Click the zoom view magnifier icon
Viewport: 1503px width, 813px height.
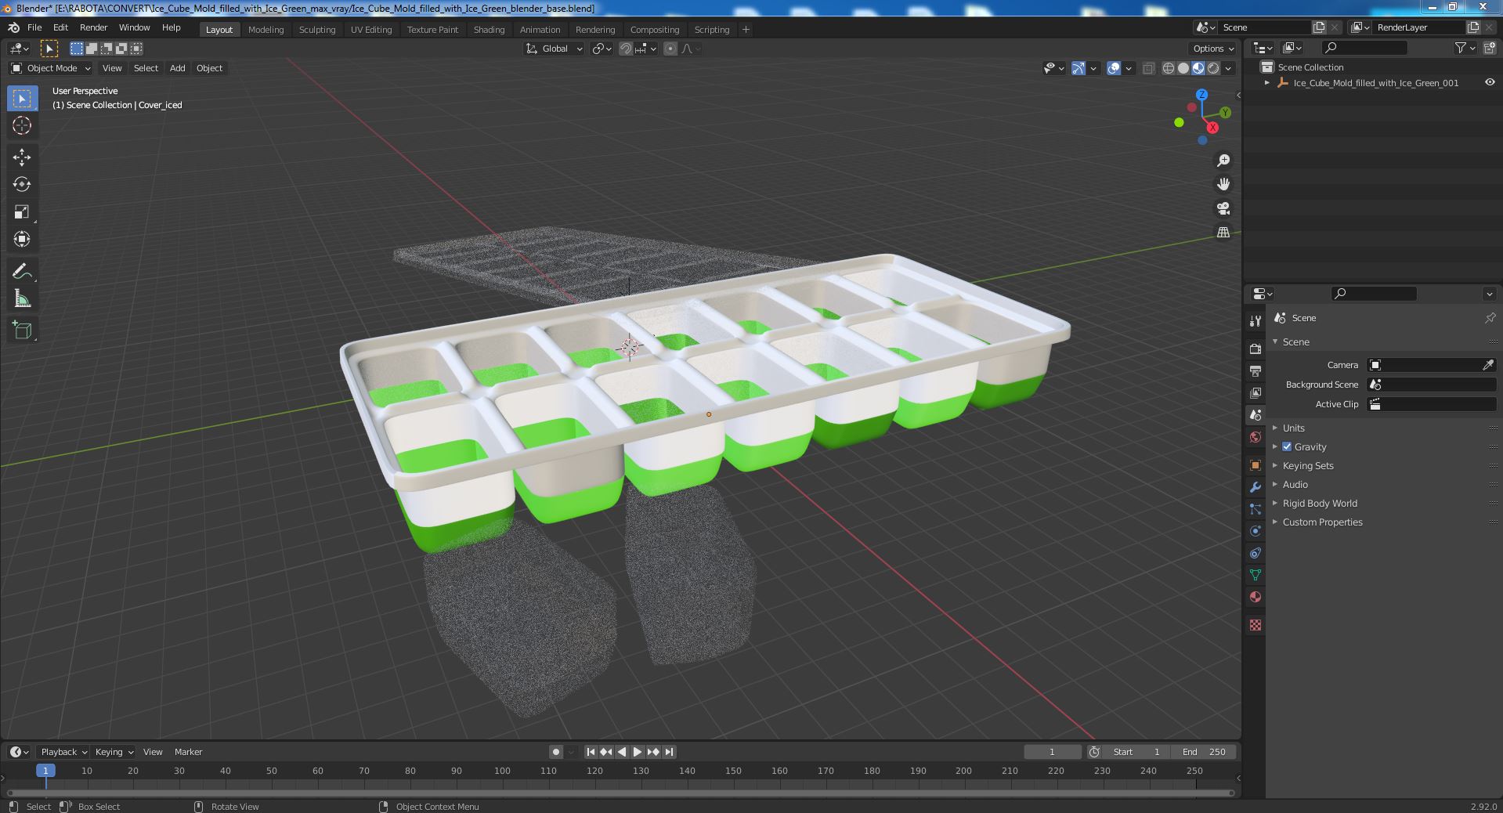1223,161
